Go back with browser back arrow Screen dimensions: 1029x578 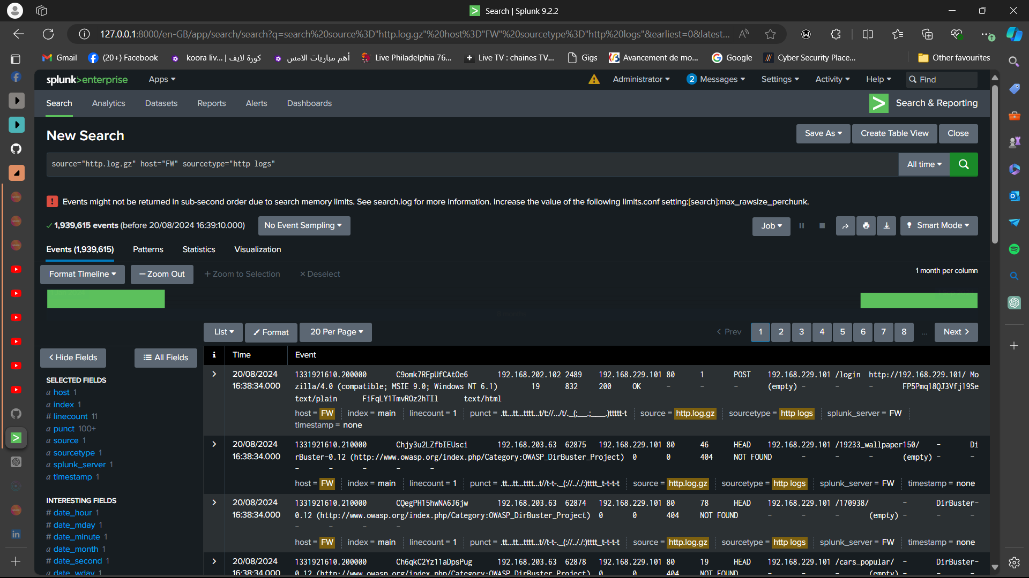19,34
